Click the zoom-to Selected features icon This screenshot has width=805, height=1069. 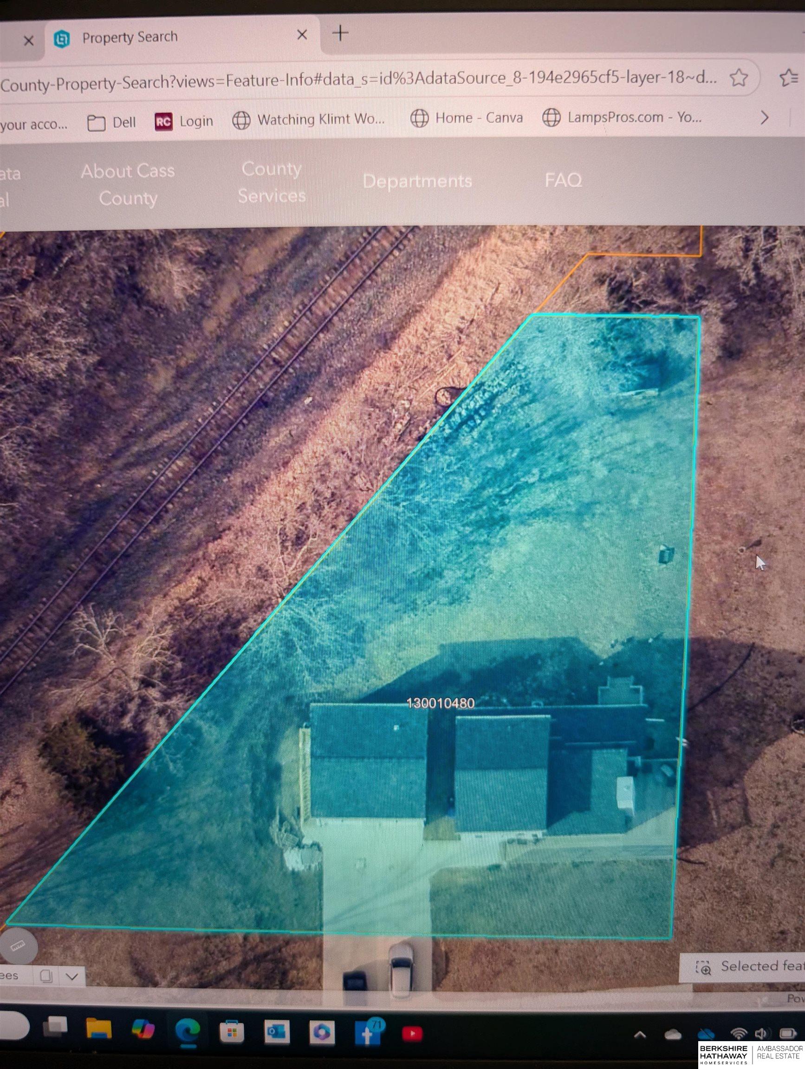(703, 967)
